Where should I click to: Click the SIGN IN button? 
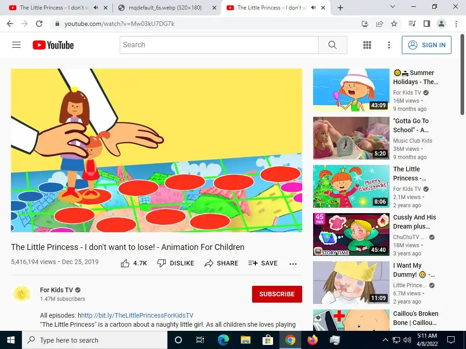426,45
